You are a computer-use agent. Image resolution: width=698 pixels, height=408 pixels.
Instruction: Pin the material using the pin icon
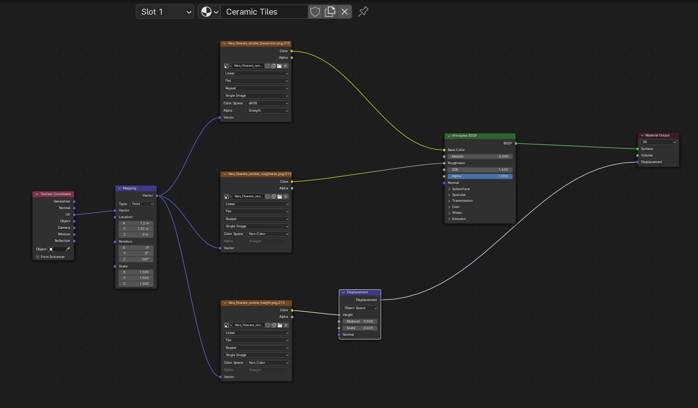[x=363, y=11]
